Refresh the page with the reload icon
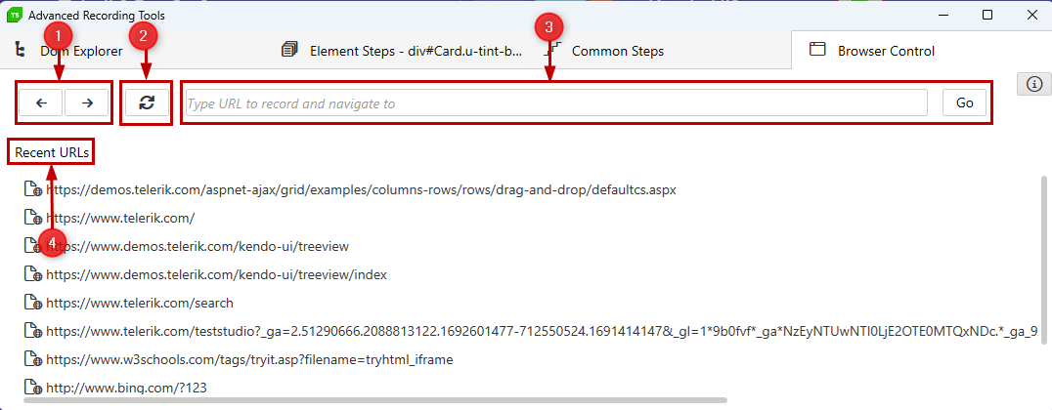The image size is (1052, 410). pyautogui.click(x=147, y=102)
